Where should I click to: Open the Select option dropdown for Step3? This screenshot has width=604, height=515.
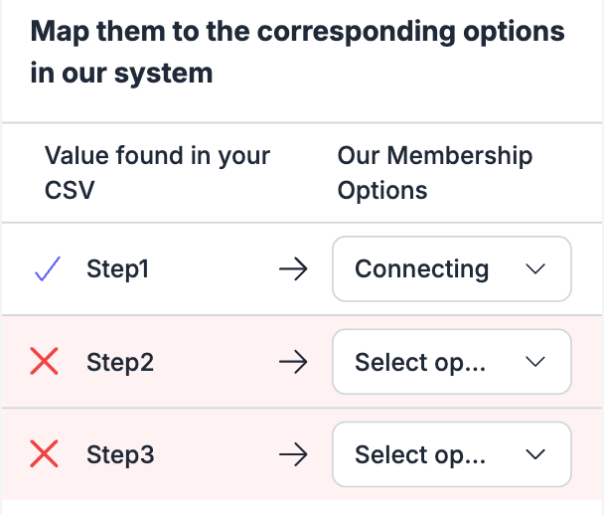click(x=452, y=454)
